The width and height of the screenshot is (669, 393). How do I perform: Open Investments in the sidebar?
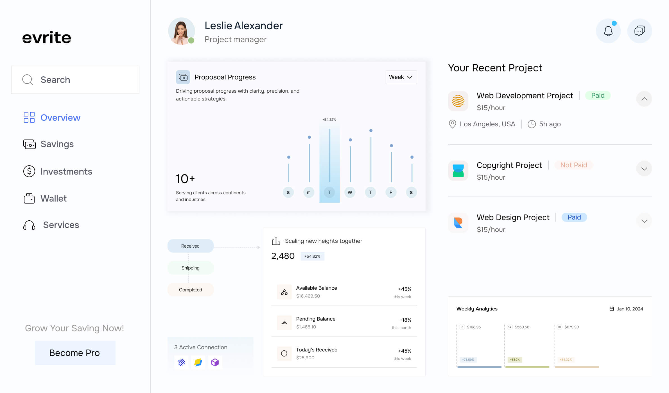(66, 171)
